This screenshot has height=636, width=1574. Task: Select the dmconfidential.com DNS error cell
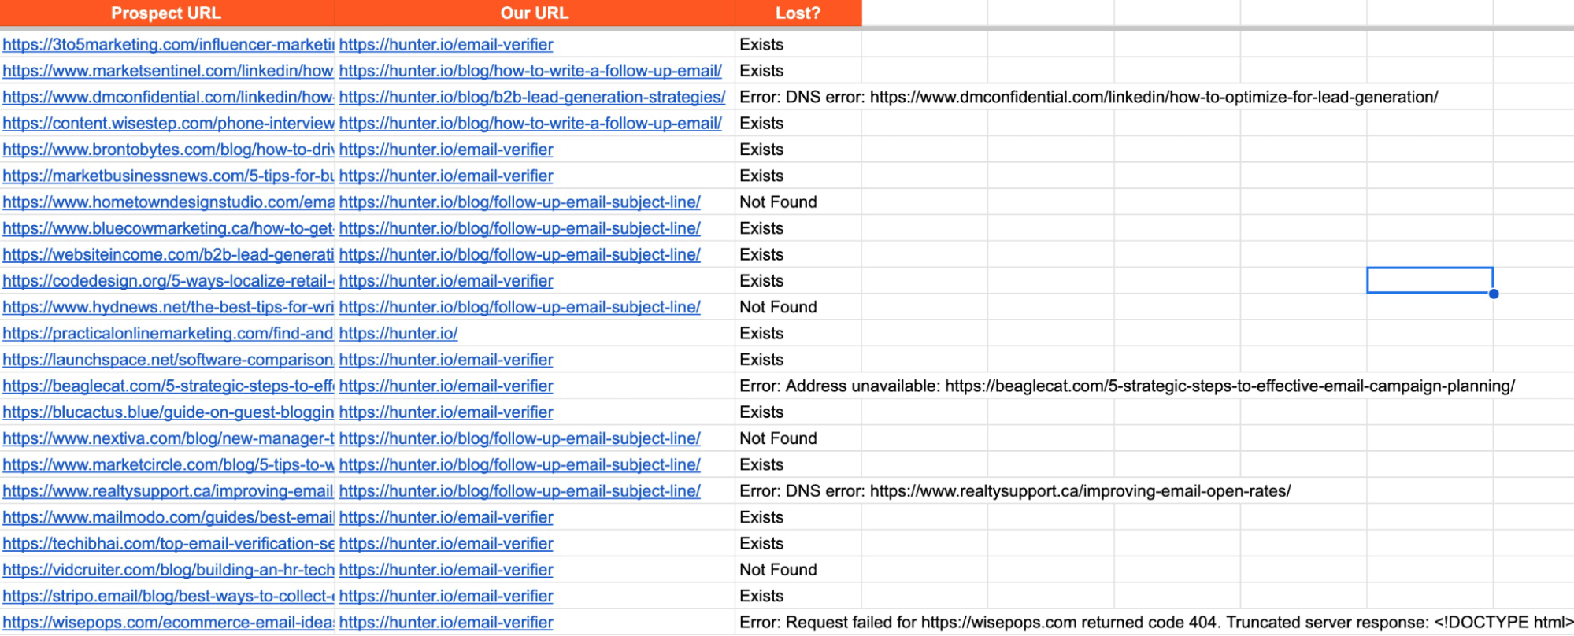pos(1088,98)
